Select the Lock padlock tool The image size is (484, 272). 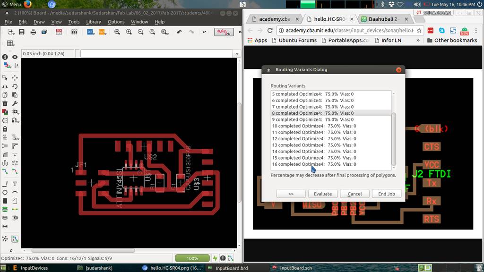(5, 129)
